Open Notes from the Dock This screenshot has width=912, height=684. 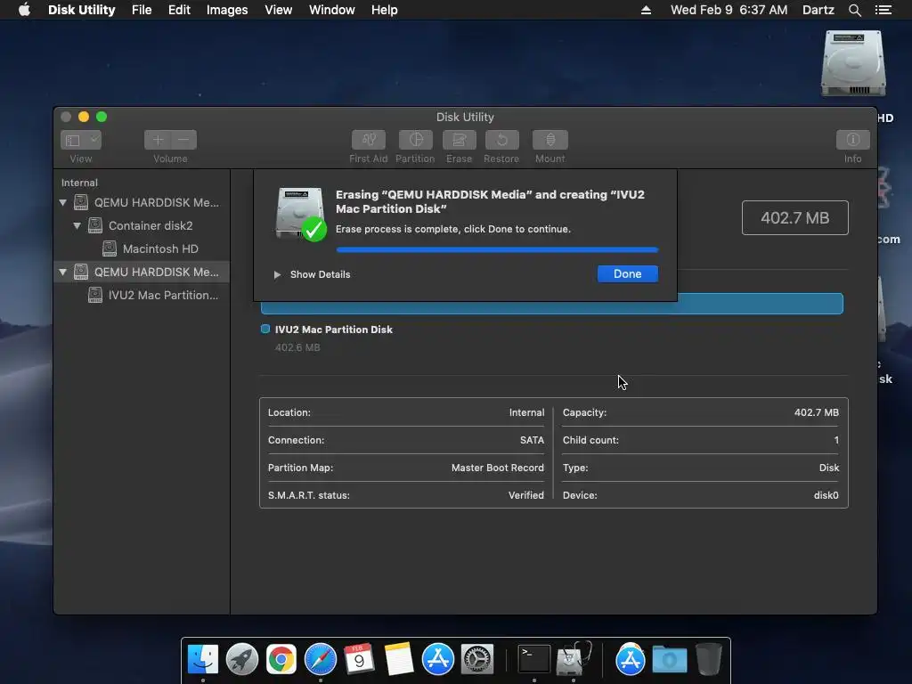398,659
